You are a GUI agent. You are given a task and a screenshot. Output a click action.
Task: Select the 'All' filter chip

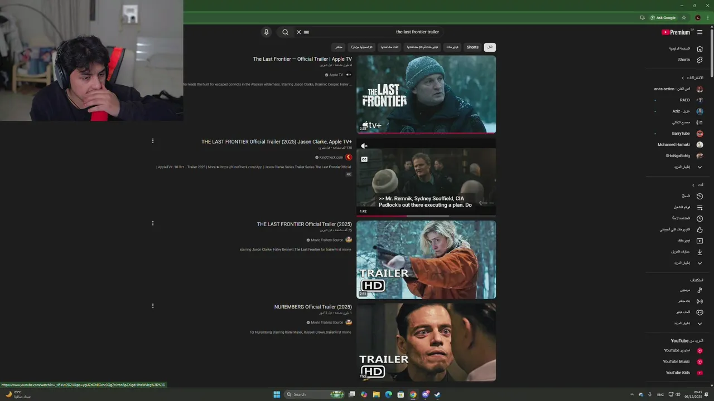(x=490, y=47)
